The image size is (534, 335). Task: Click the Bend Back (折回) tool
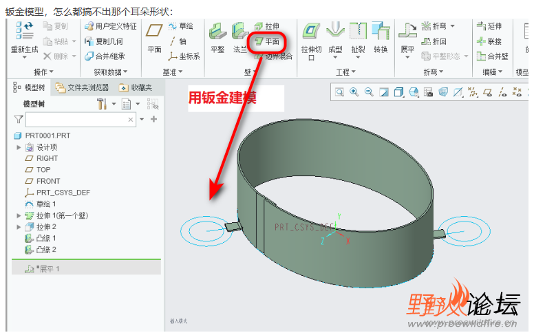point(434,41)
